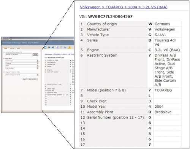Click enlarged VIN character 'G' cell
Screen dimensions: 190x150
point(150,35)
